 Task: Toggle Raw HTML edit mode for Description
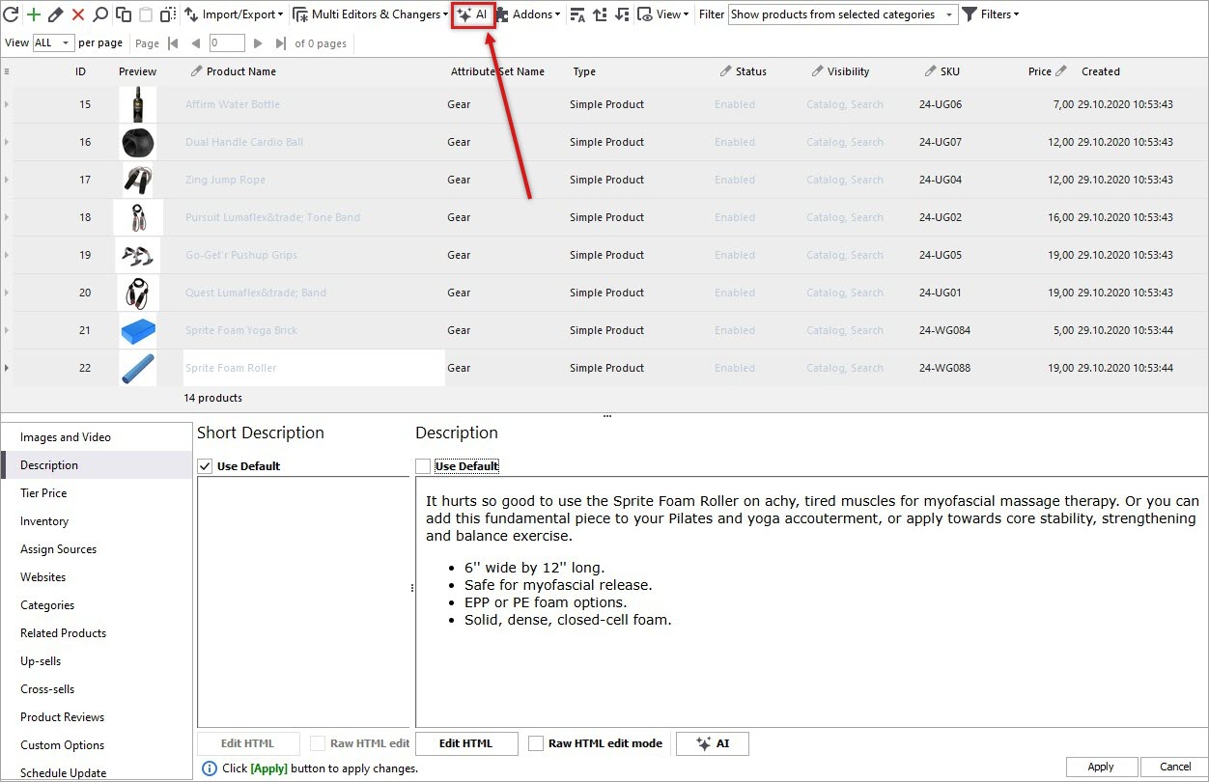coord(536,743)
